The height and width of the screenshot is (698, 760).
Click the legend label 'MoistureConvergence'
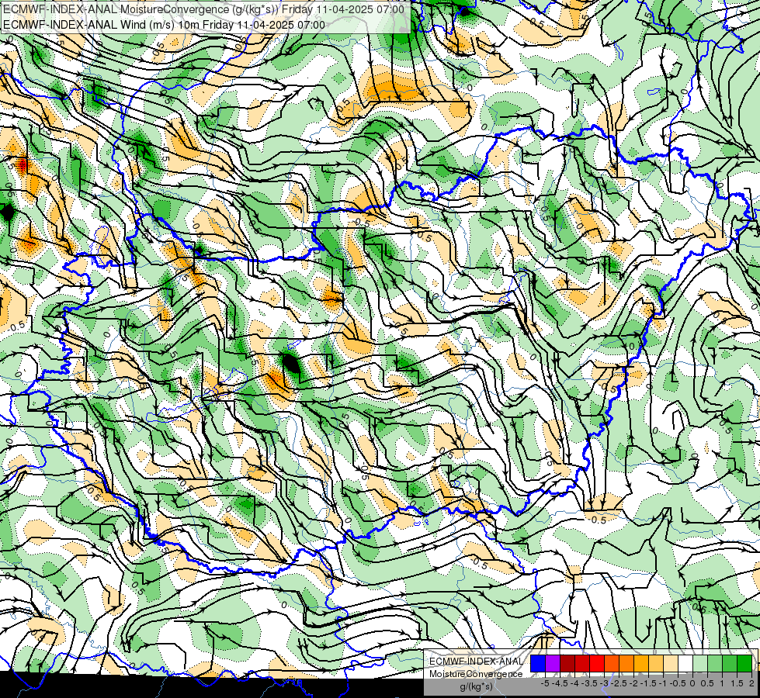pos(476,674)
